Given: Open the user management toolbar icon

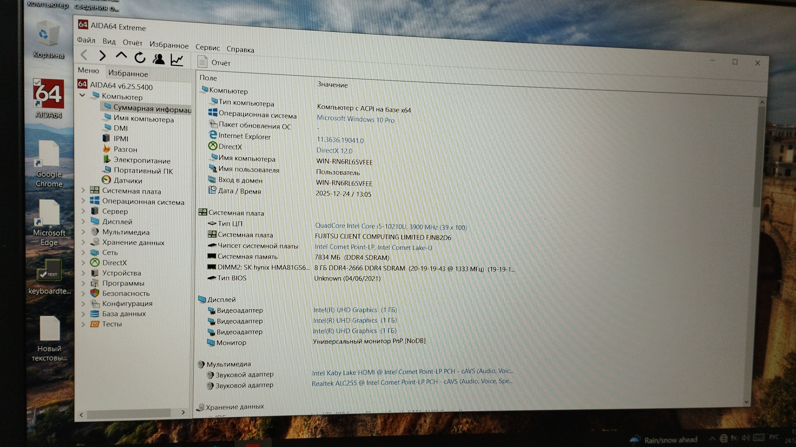Looking at the screenshot, I should [158, 59].
